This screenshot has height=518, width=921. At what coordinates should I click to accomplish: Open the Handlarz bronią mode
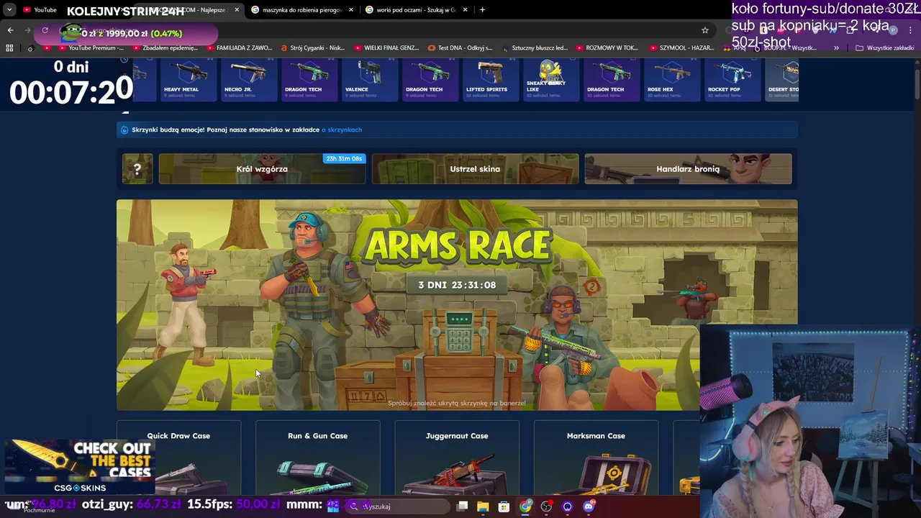[688, 169]
